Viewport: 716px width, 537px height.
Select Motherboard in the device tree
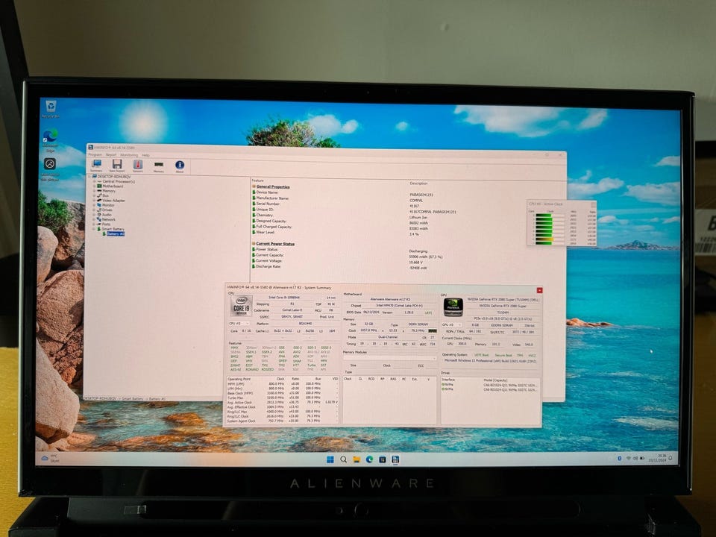tap(110, 186)
